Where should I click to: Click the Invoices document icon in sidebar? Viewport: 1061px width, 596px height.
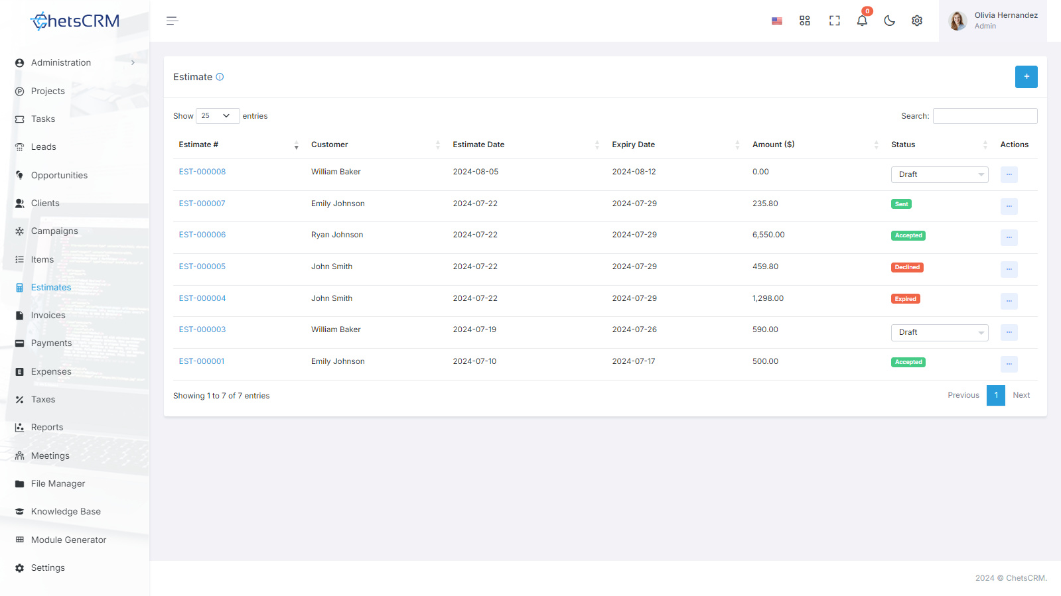[19, 316]
